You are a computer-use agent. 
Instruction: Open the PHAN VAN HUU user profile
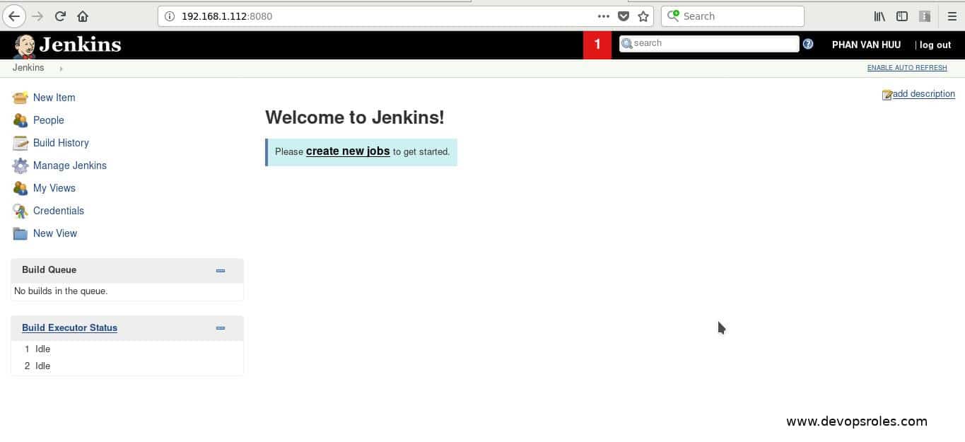(866, 45)
